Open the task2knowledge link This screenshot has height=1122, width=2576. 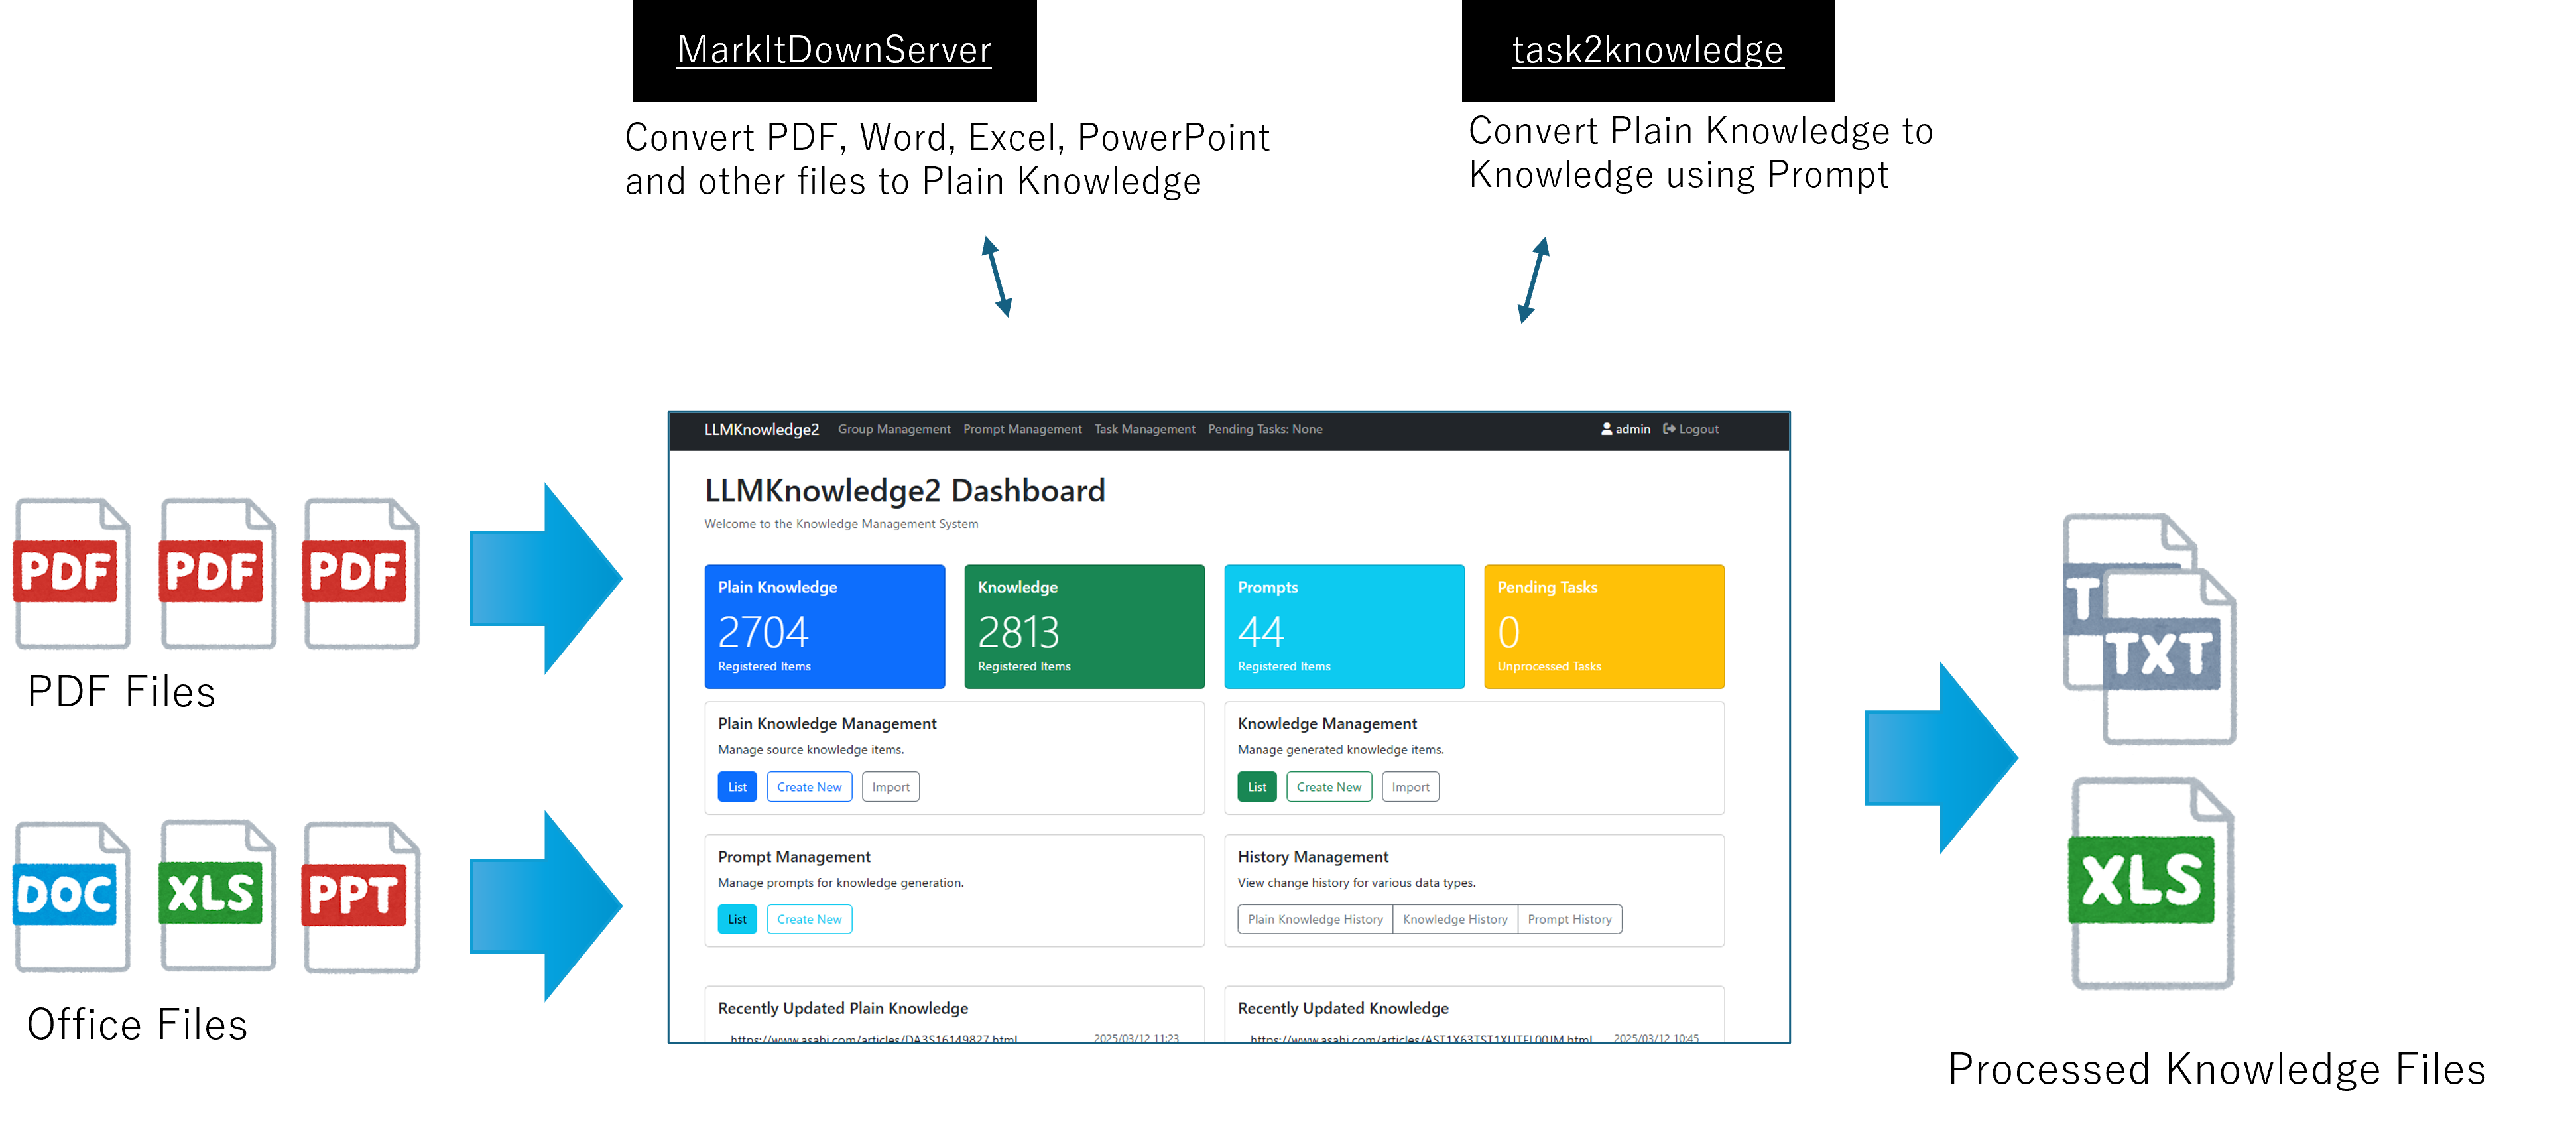click(x=1647, y=50)
